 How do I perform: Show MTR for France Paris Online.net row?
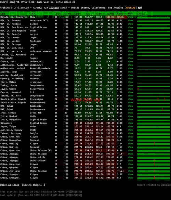coord(131,62)
